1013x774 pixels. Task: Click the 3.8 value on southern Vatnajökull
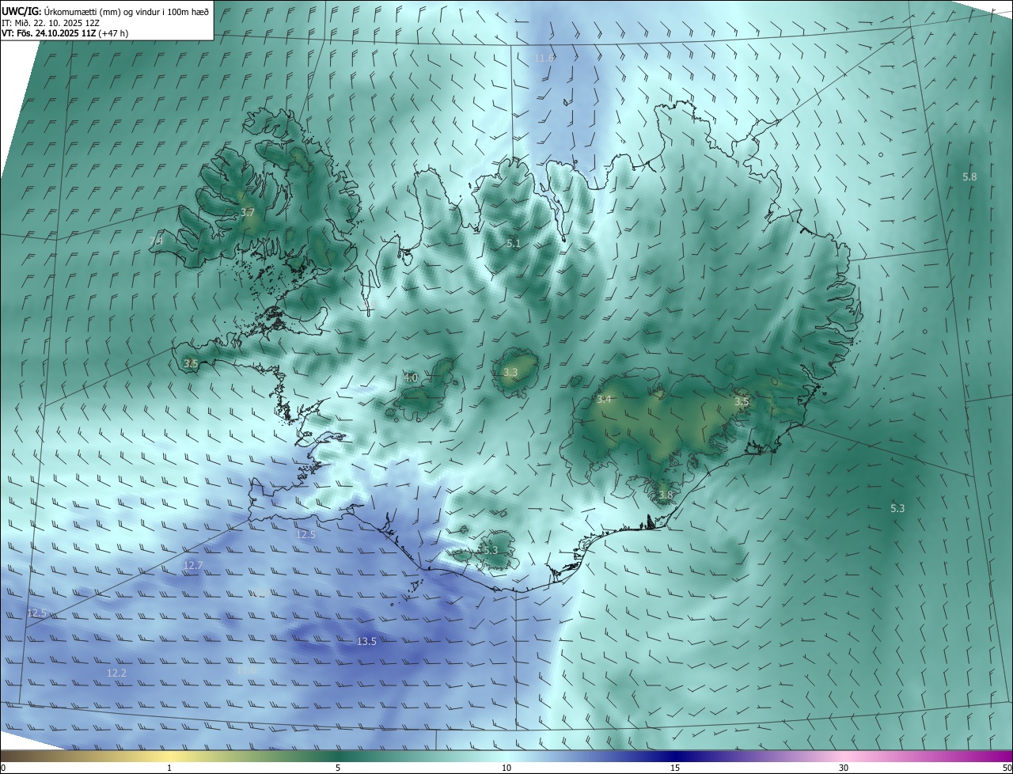point(666,495)
